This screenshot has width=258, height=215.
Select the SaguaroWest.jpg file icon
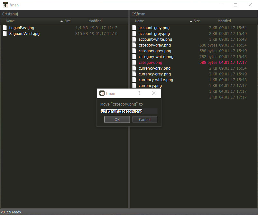coord(5,33)
